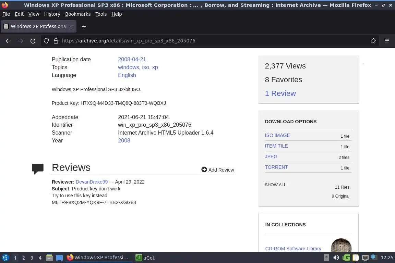Click the review key M6TF9-8XQ2M-YQK9F-7TBB2-XGG88
Image resolution: width=395 pixels, height=263 pixels.
tap(94, 202)
